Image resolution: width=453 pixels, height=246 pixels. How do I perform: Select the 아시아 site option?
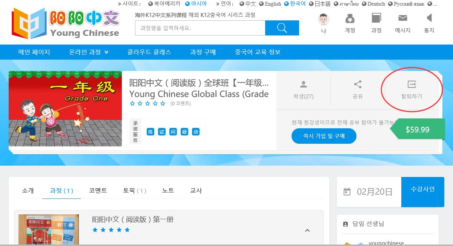tap(196, 4)
